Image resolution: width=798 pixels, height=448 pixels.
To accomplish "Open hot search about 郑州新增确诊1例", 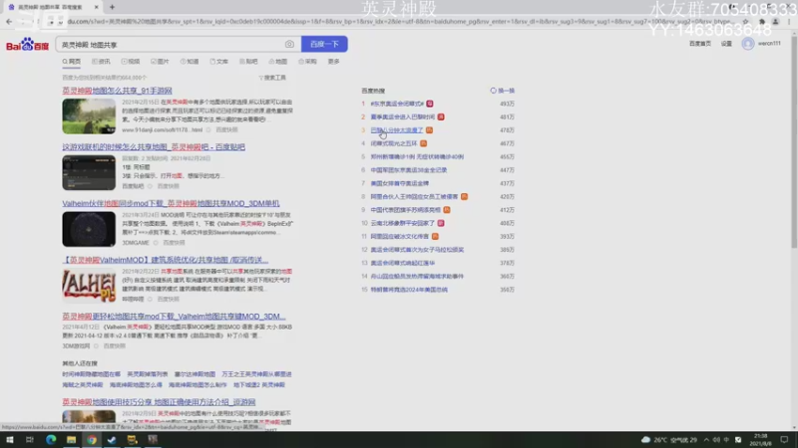I will click(x=417, y=157).
